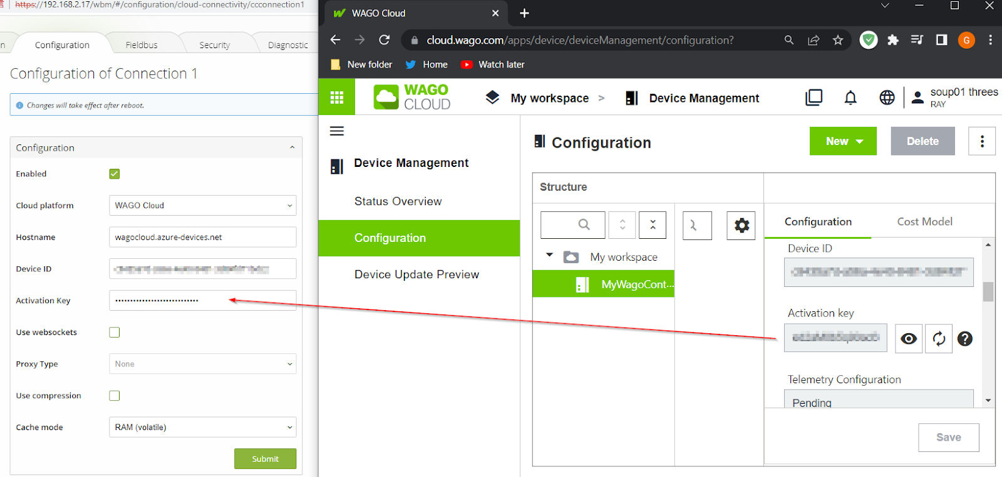The height and width of the screenshot is (477, 1002).
Task: Switch to Fieldbus tab in WBM
Action: click(x=142, y=45)
